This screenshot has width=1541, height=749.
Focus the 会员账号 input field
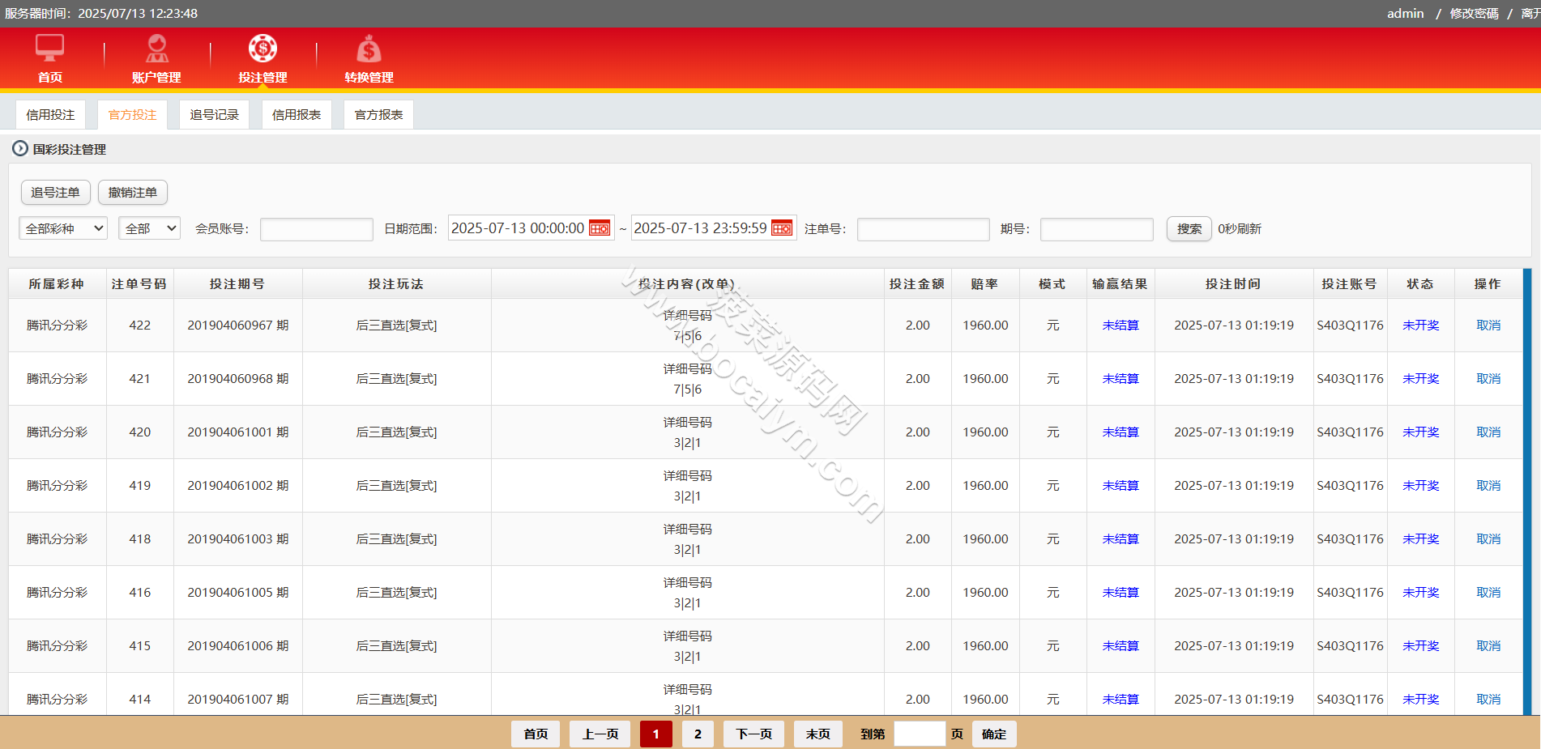click(317, 229)
